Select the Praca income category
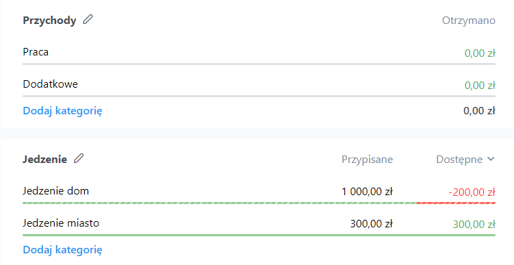Viewport: 514px width, 265px height. tap(36, 52)
